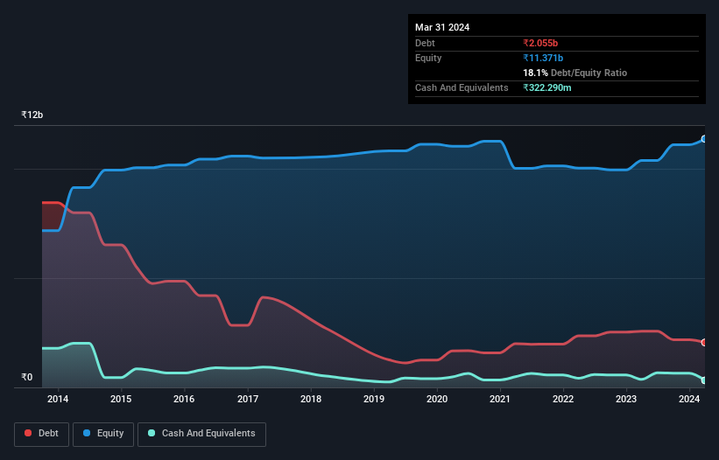The width and height of the screenshot is (719, 460).
Task: Click the blue Equity endpoint marker
Action: coord(704,139)
